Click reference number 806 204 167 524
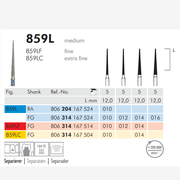The width and height of the screenshot is (180, 180). click(x=72, y=109)
